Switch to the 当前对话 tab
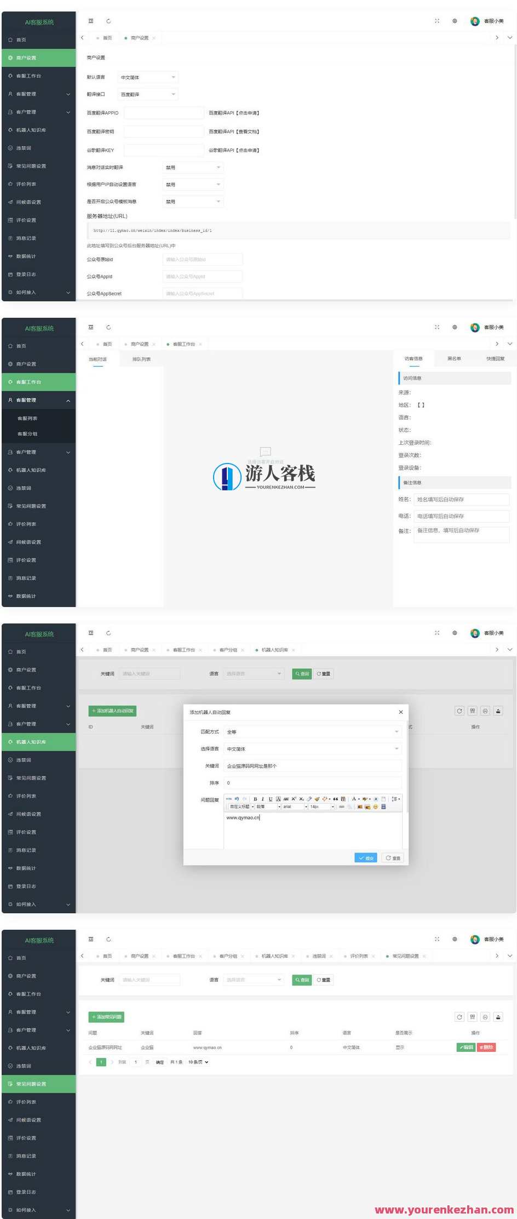The height and width of the screenshot is (1219, 517). coord(97,359)
